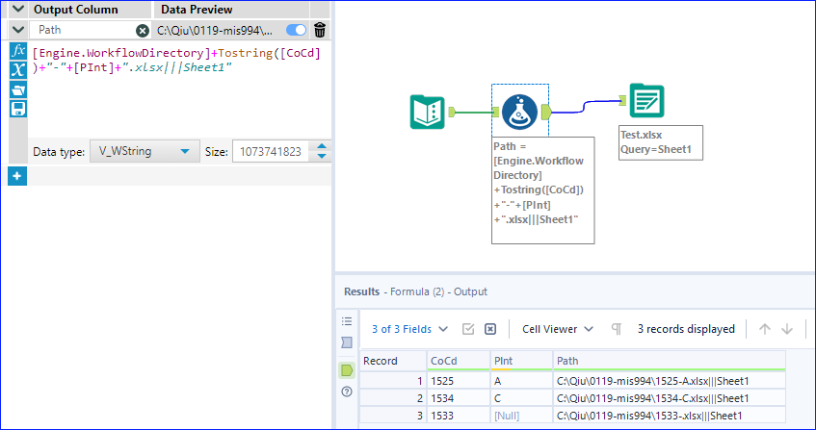Screen dimensions: 816x430
Task: Select record number 1 row header
Action: 393,381
